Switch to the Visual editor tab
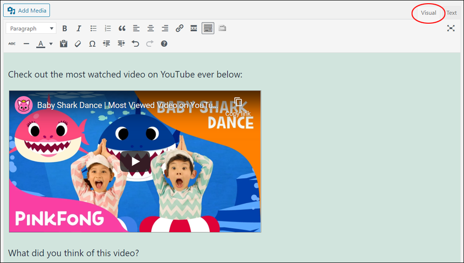464x263 pixels. pyautogui.click(x=428, y=13)
